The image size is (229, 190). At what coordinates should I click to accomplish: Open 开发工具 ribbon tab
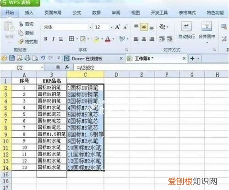159,13
